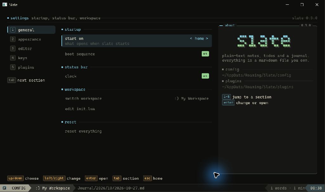Select the clock setting label
Screen dimensions: 325x192
[x=71, y=76]
